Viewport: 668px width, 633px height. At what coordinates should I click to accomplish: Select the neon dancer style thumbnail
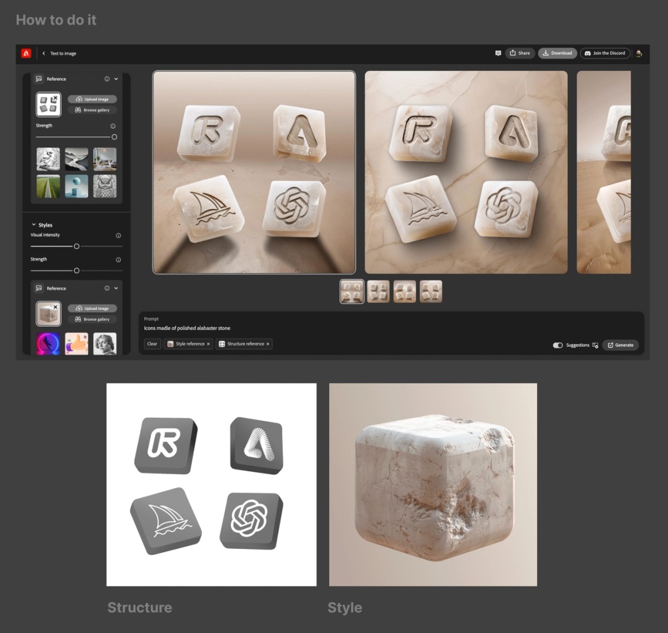point(48,344)
